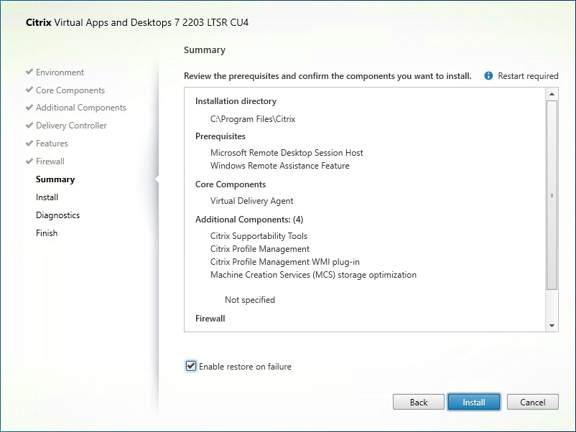Select Diagnostics in the step list
Screen dimensions: 576x432
pos(57,215)
